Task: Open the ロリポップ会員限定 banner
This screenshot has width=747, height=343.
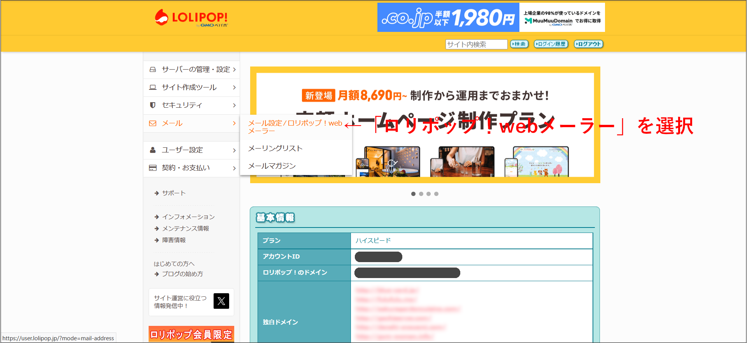Action: [x=191, y=334]
